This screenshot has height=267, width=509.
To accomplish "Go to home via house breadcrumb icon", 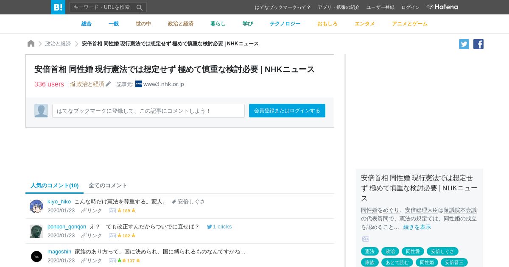I will pyautogui.click(x=31, y=44).
